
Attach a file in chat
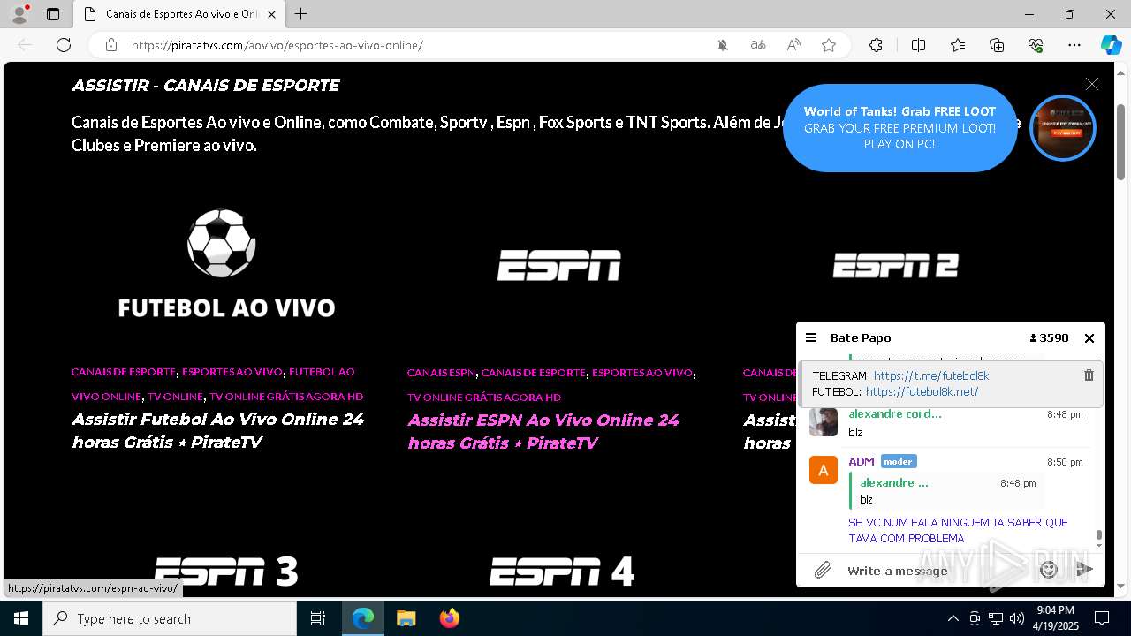pyautogui.click(x=823, y=570)
